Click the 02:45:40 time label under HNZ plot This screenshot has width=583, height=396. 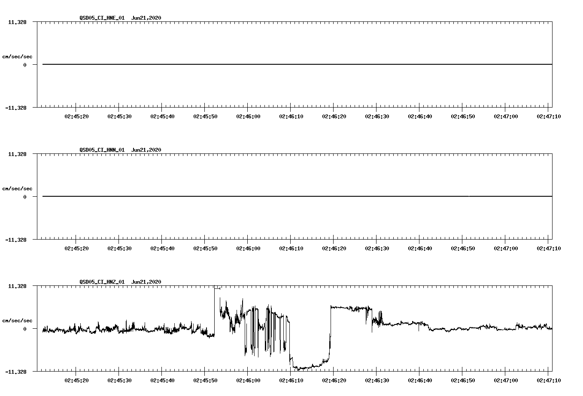(x=162, y=381)
